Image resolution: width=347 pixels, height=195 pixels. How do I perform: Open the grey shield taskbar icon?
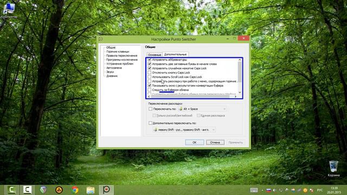[x=43, y=190]
